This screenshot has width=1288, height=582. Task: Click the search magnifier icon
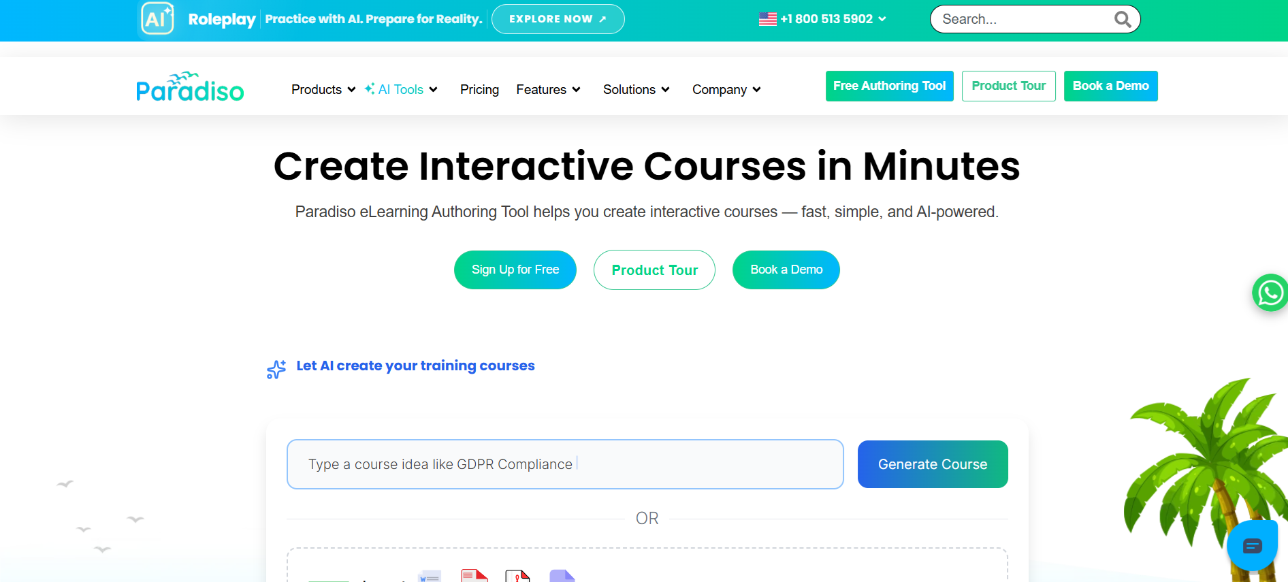click(x=1123, y=19)
